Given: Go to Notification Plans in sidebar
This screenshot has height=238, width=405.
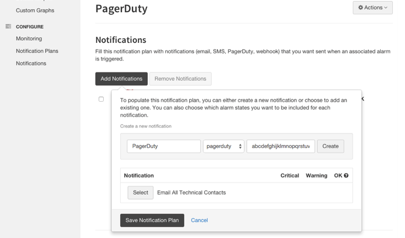Looking at the screenshot, I should click(x=37, y=51).
